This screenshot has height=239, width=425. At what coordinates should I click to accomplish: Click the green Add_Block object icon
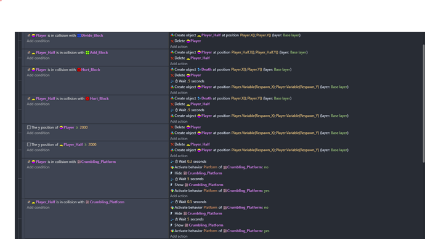point(87,53)
